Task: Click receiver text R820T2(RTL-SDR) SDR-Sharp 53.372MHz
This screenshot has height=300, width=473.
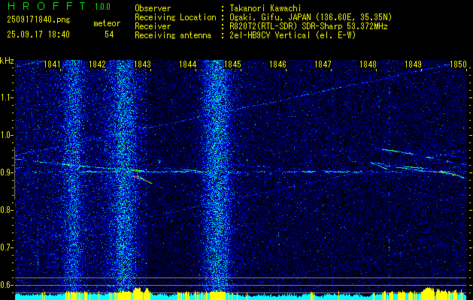Action: (308, 26)
